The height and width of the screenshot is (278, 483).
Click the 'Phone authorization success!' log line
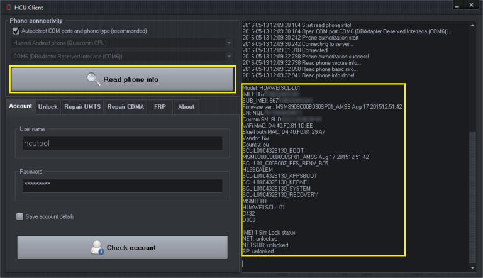coord(306,57)
